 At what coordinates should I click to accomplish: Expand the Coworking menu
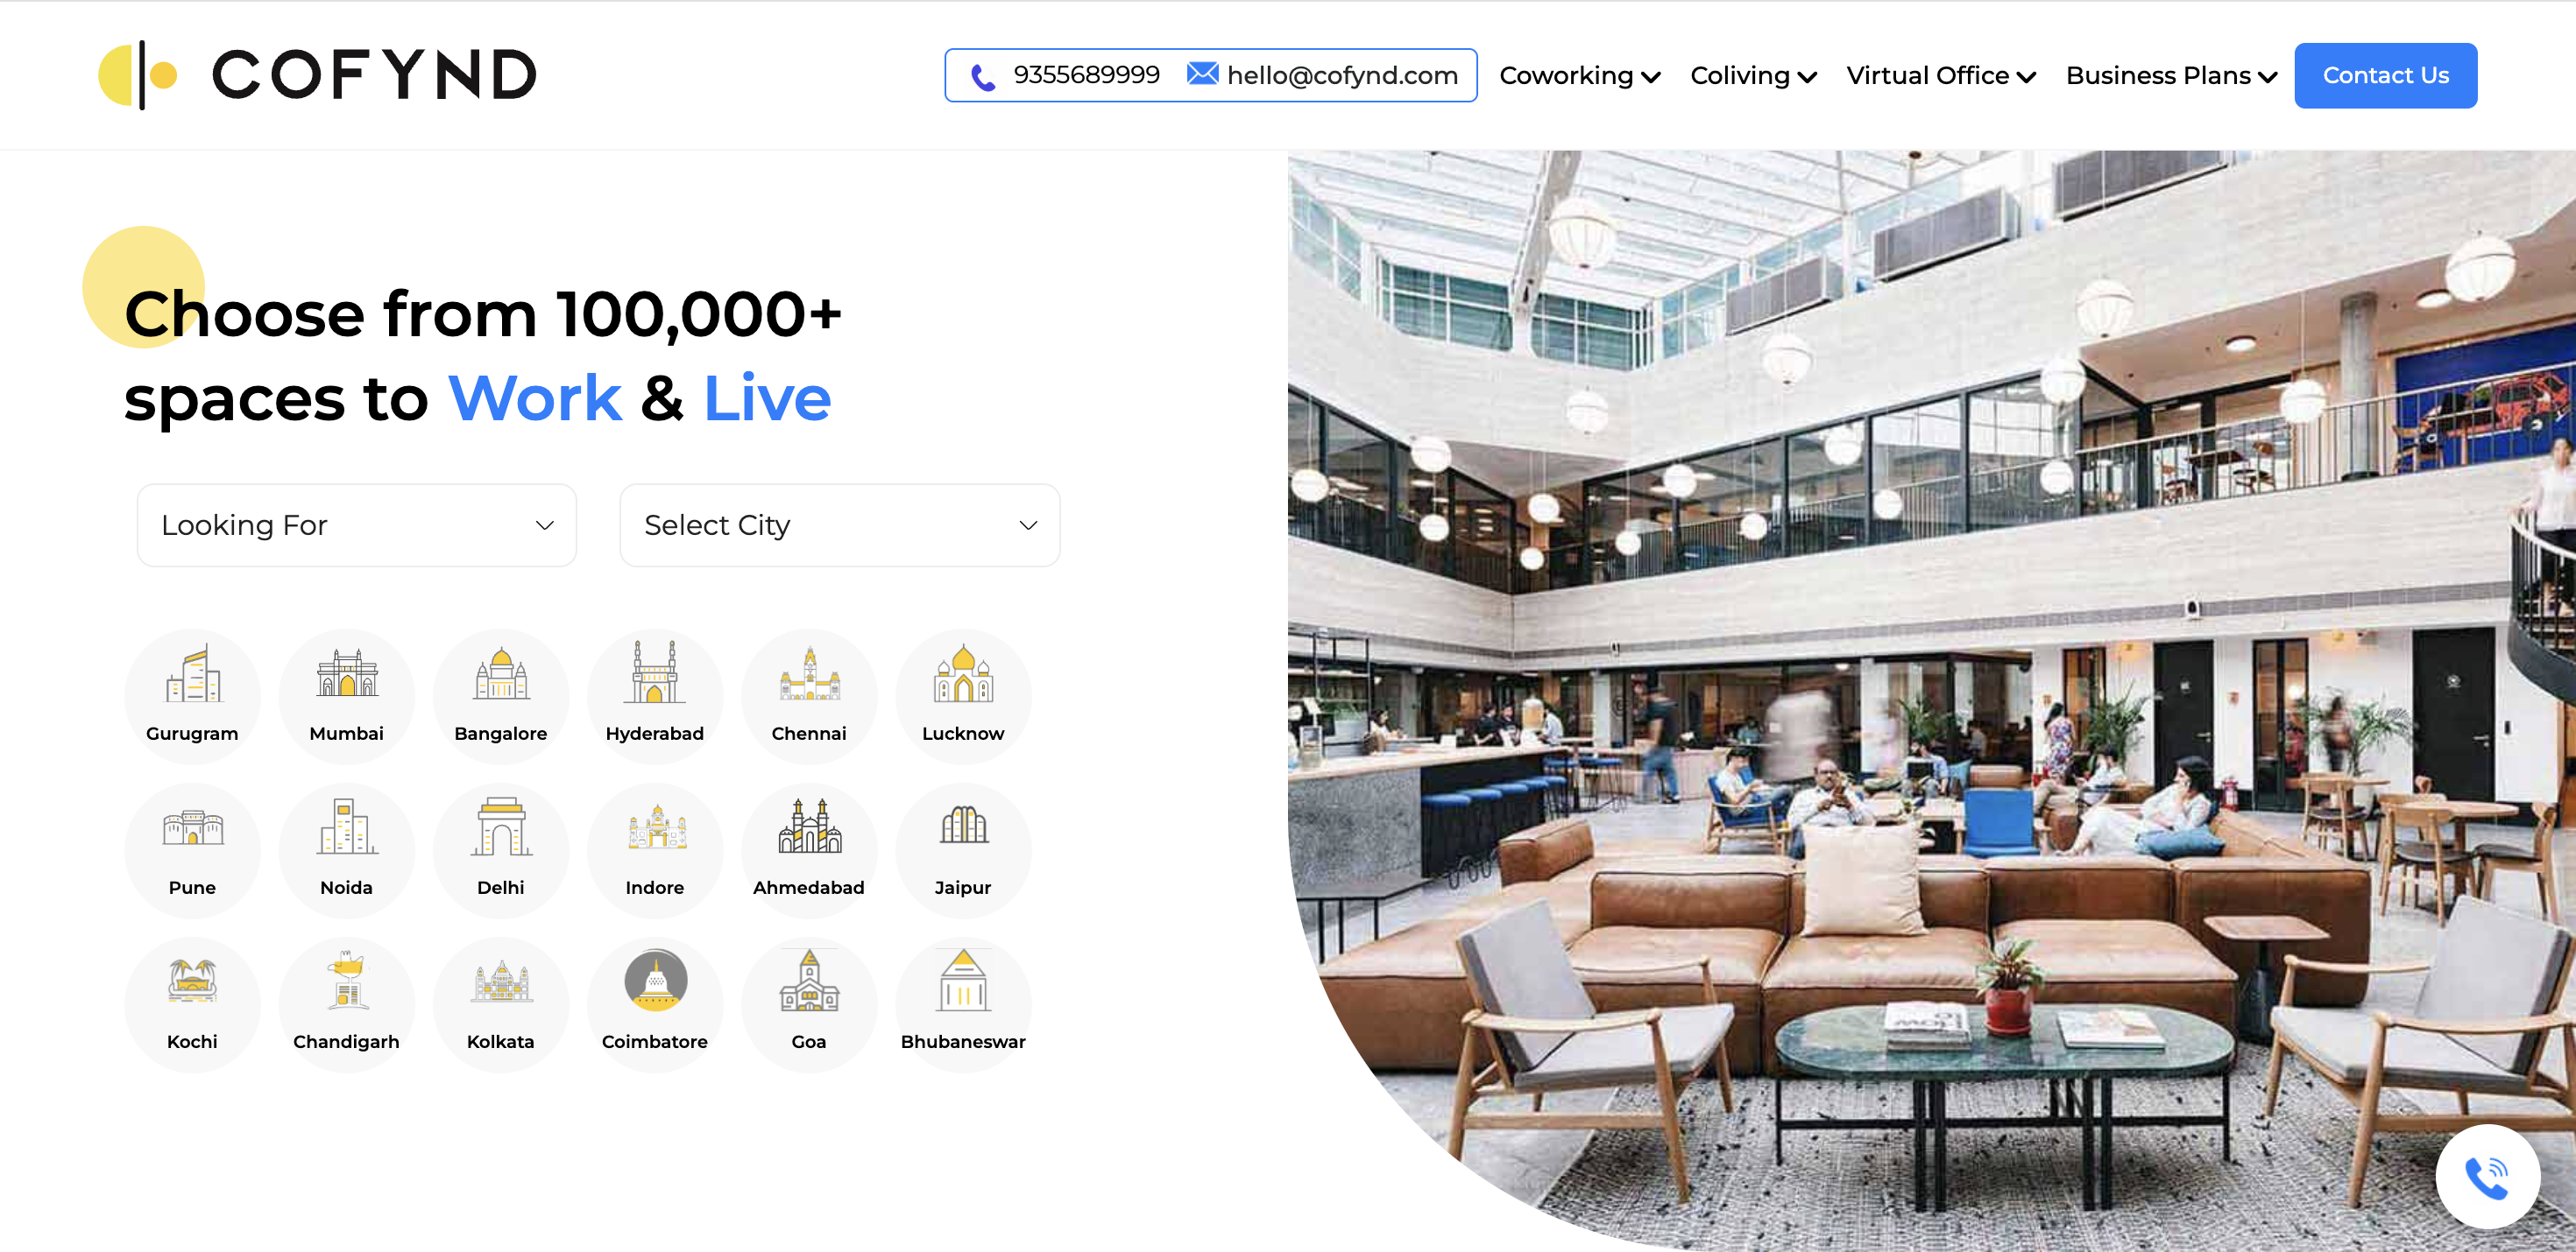[x=1579, y=76]
